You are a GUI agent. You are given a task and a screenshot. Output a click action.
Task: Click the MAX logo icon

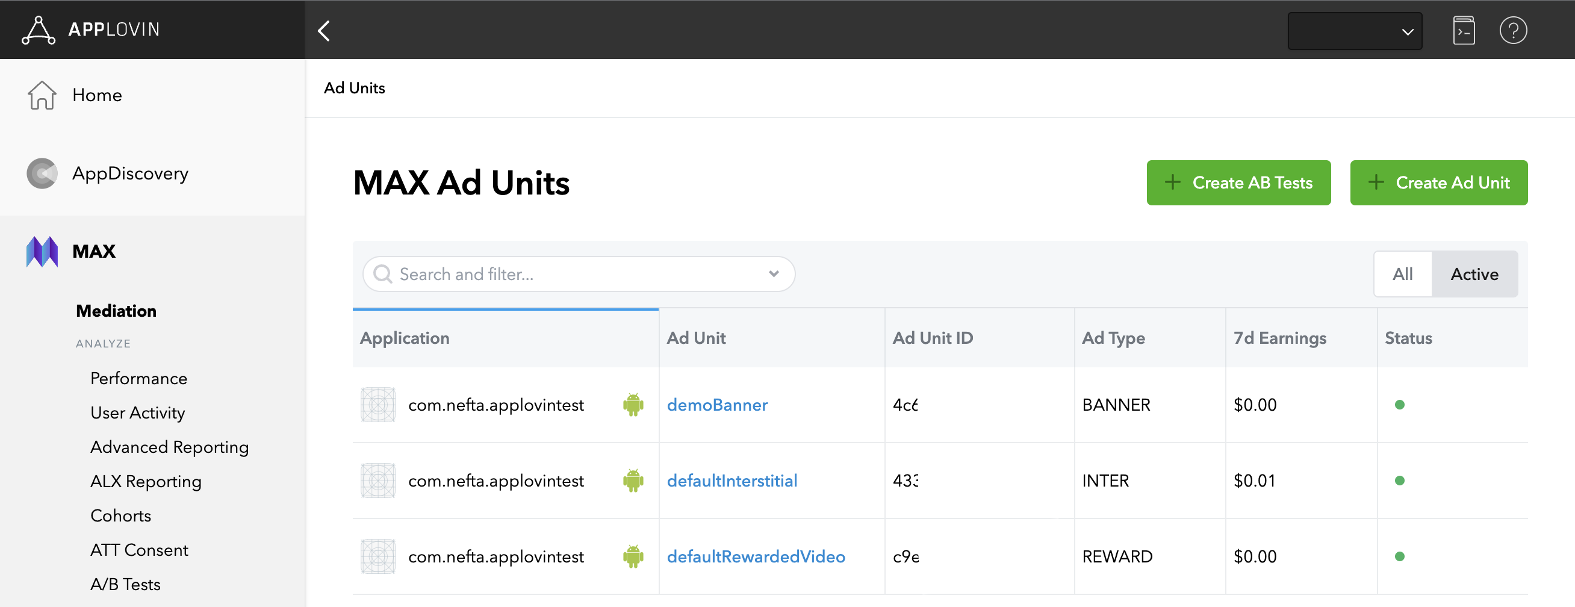(42, 251)
